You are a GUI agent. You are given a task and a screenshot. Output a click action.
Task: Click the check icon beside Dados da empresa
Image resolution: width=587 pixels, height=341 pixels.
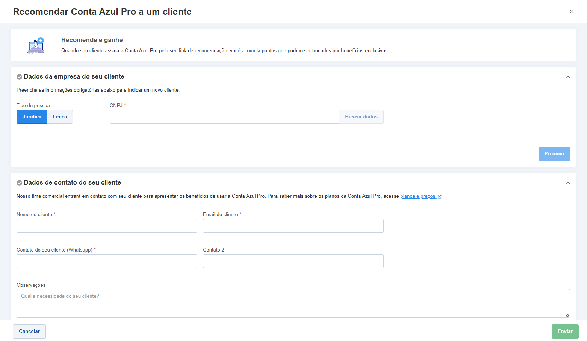[x=19, y=77]
